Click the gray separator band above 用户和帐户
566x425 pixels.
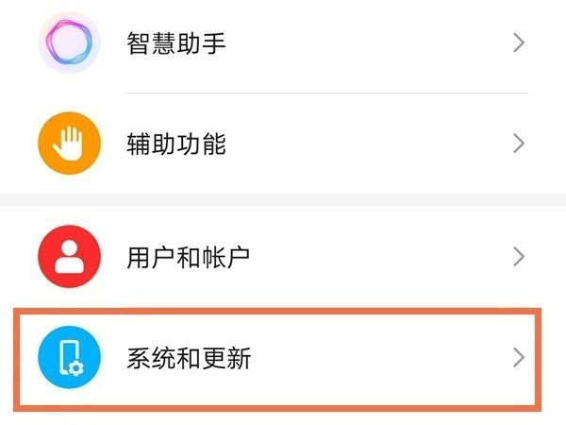click(283, 200)
